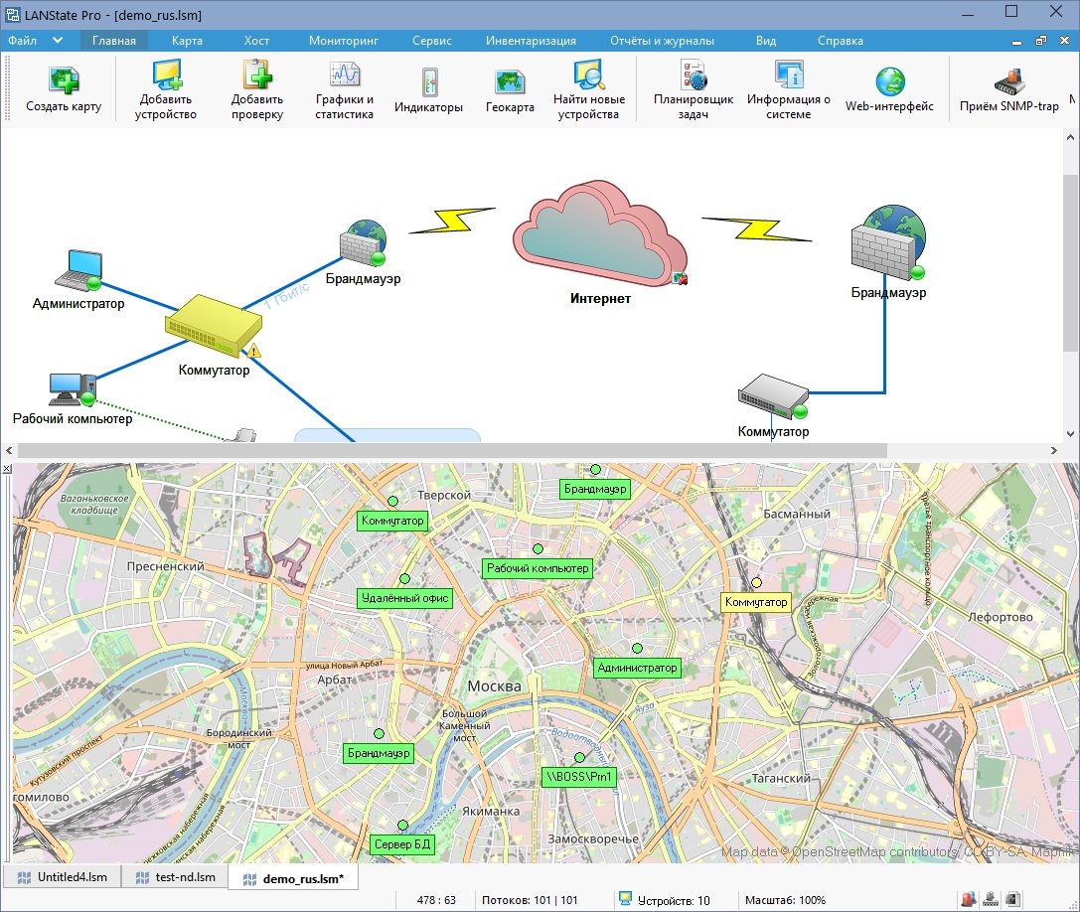
Task: Click Коммутатор marker label near Тверской
Action: pyautogui.click(x=392, y=521)
